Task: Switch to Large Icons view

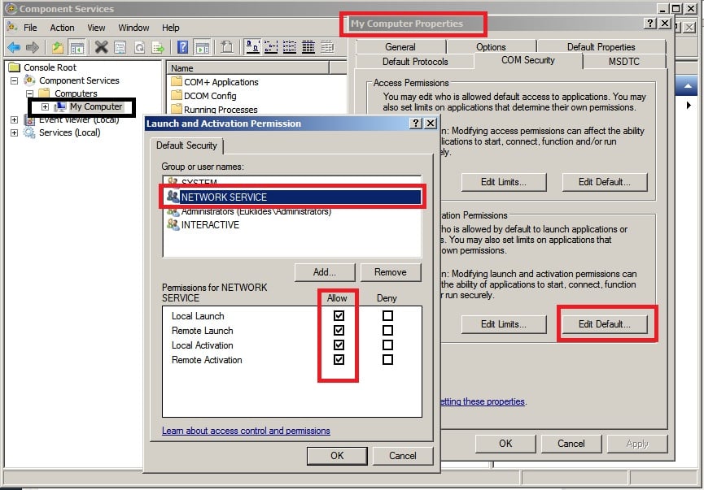Action: (x=253, y=47)
